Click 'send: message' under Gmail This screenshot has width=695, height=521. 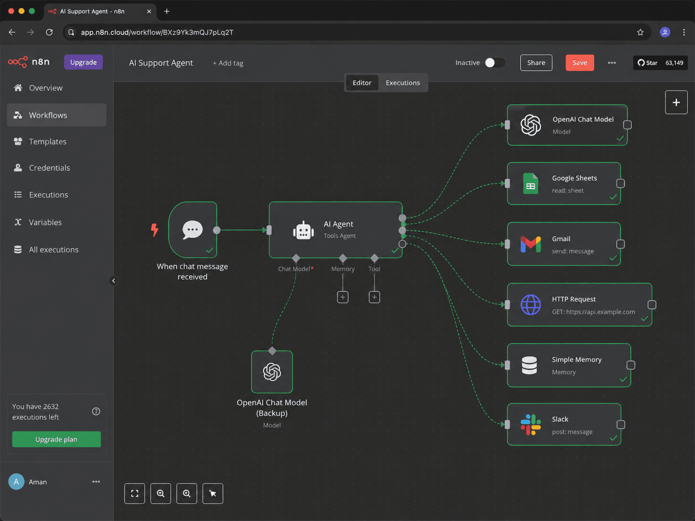[x=573, y=251]
